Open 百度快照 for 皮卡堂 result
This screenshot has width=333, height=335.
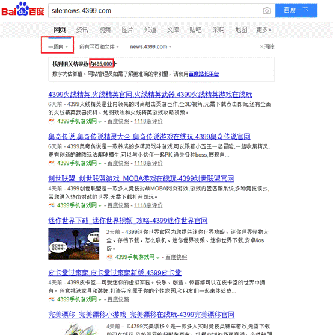pyautogui.click(x=118, y=299)
